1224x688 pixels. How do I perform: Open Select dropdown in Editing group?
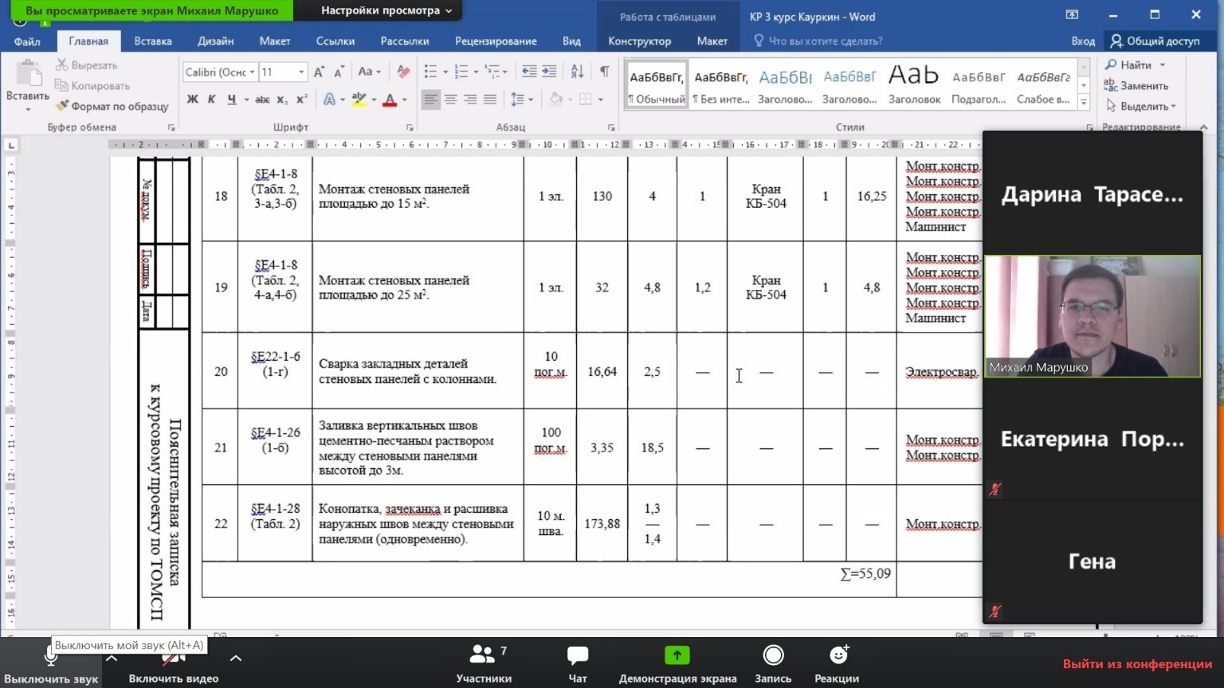coord(1141,106)
